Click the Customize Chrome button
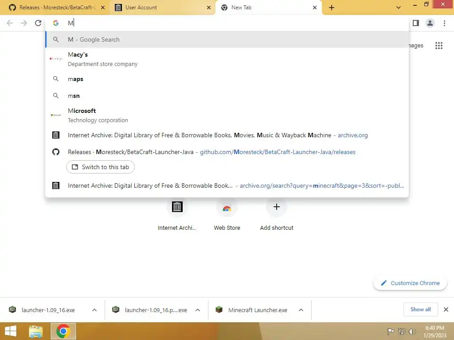Viewport: 454px width, 340px height. coord(410,283)
